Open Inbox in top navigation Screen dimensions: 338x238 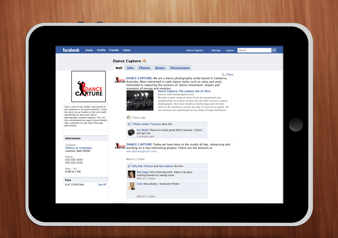point(127,50)
